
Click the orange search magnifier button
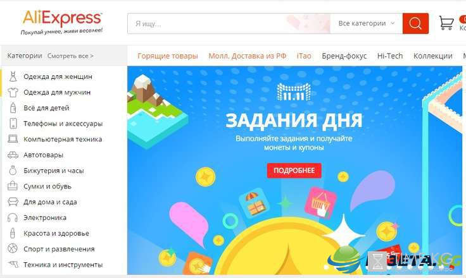click(x=415, y=23)
